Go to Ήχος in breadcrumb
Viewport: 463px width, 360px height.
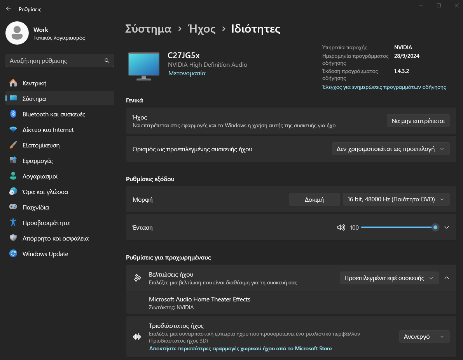(x=201, y=29)
